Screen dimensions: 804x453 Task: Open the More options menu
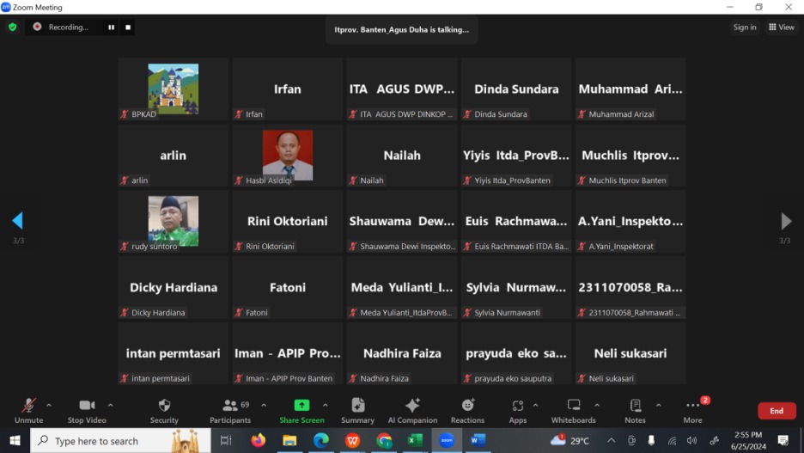[692, 406]
